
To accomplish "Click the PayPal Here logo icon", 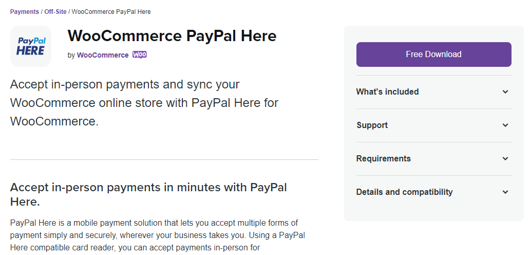I will [x=31, y=46].
